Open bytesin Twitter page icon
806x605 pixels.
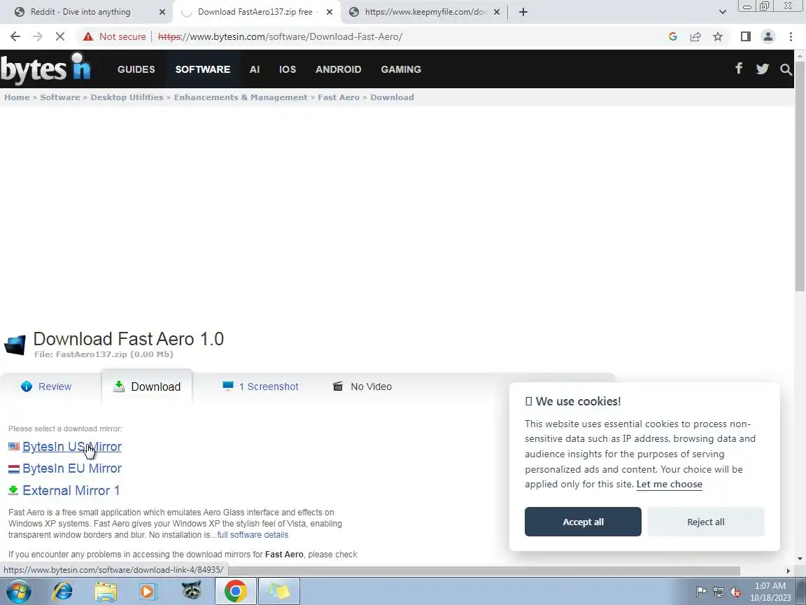click(x=763, y=69)
